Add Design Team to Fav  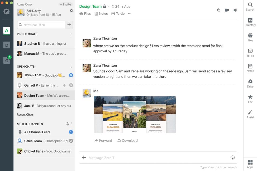coord(250,98)
